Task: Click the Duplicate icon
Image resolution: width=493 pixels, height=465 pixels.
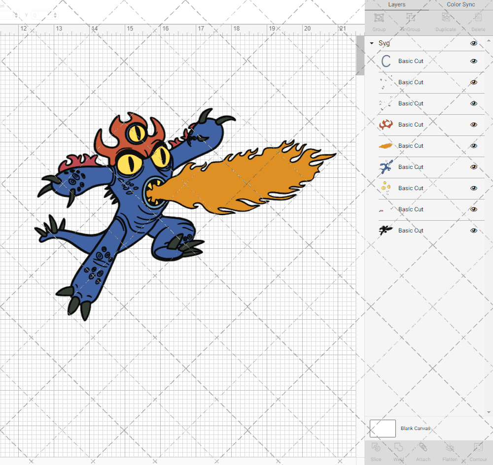Action: point(446,18)
